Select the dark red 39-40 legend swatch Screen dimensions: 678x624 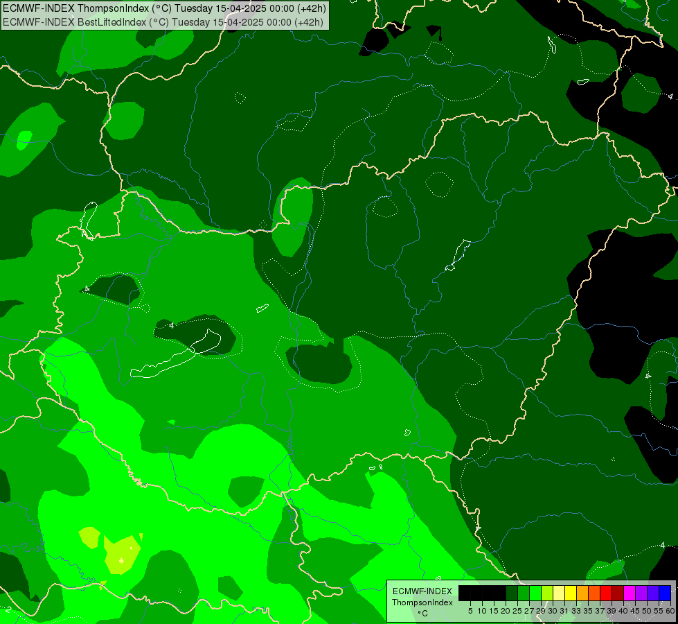pos(618,593)
